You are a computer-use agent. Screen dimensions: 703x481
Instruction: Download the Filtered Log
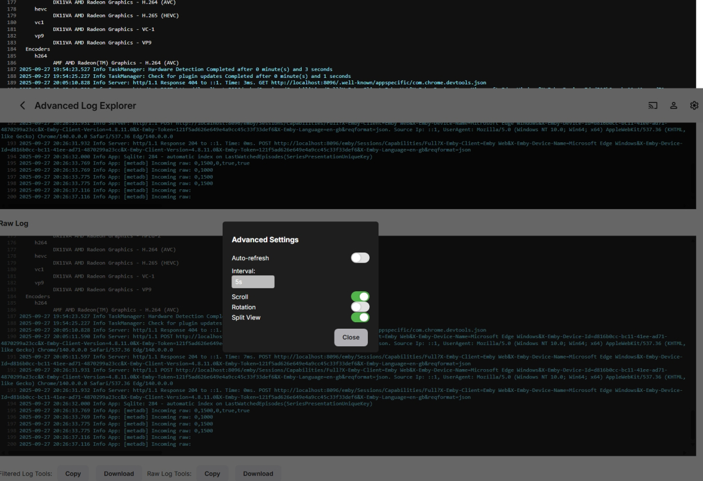(119, 473)
